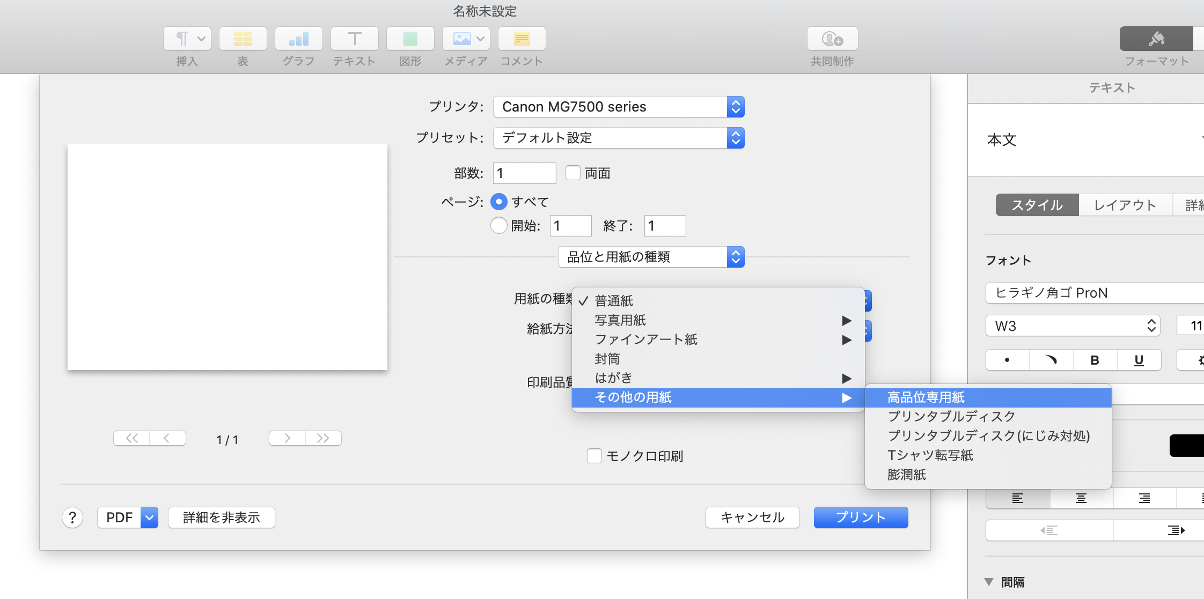Open the Format (フォーマット) brush icon
Viewport: 1204px width, 599px height.
point(1156,39)
